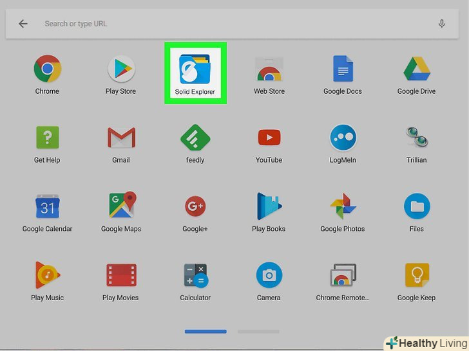Open the Google+ app

click(x=195, y=206)
